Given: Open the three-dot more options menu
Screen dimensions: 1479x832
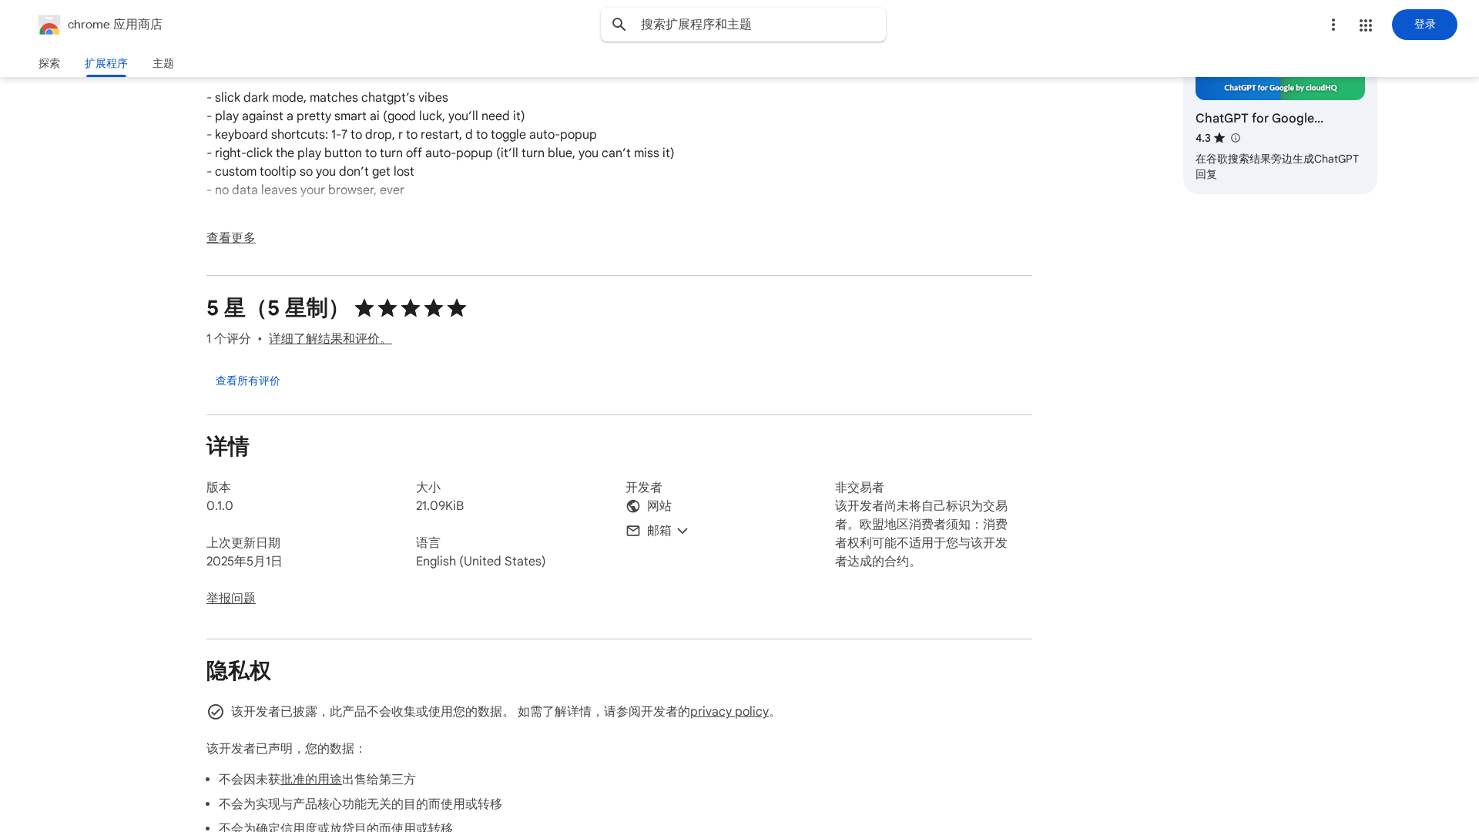Looking at the screenshot, I should point(1333,25).
